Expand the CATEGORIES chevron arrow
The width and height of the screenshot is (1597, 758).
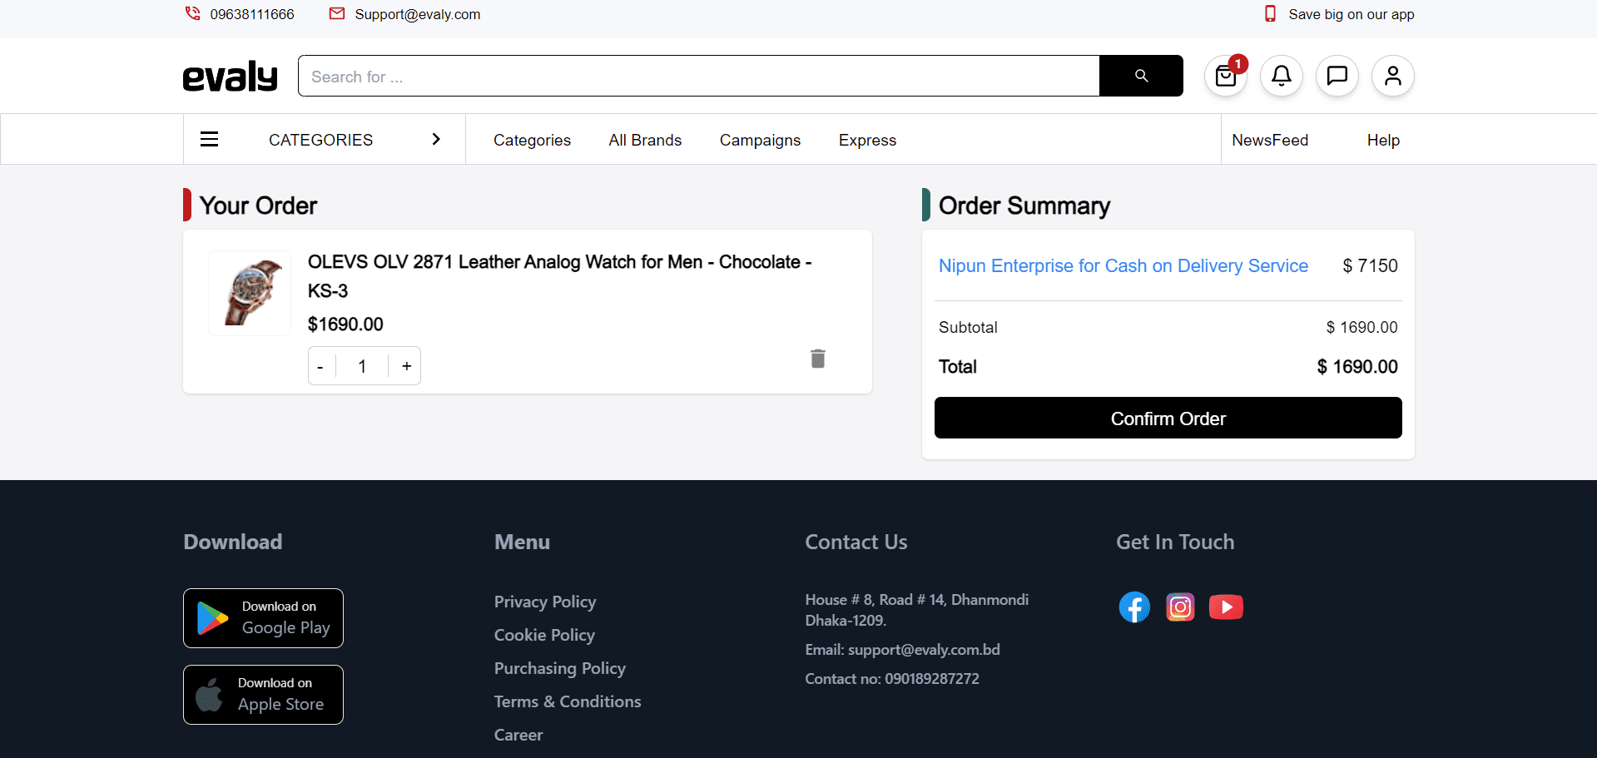coord(436,139)
